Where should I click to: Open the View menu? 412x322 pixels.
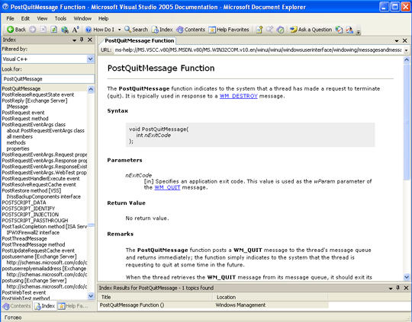tap(42, 18)
